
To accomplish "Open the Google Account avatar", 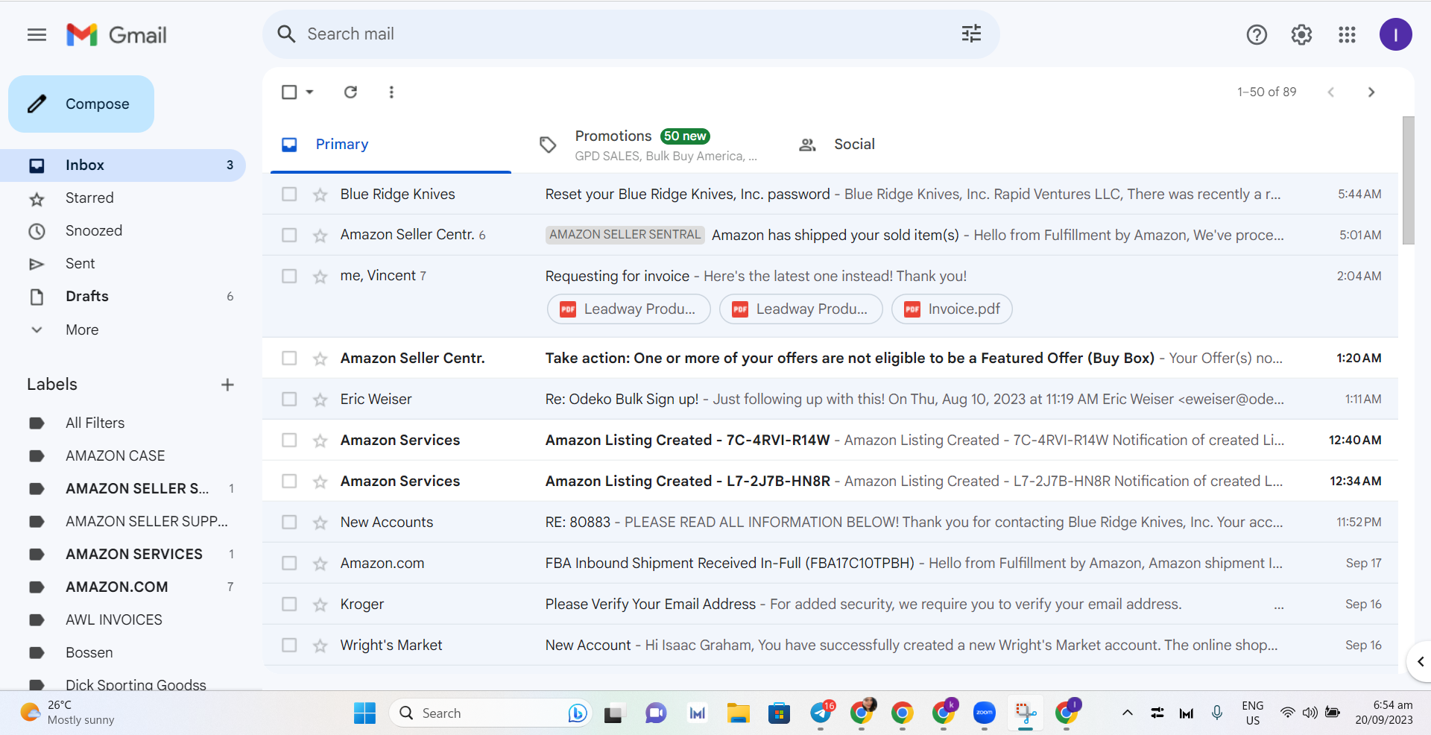I will [1395, 34].
